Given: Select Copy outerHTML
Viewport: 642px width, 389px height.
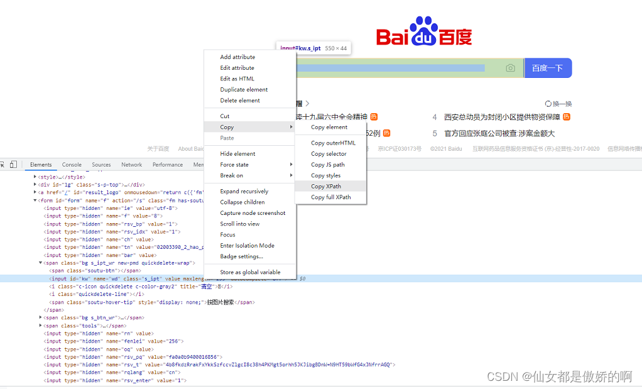Looking at the screenshot, I should [330, 143].
